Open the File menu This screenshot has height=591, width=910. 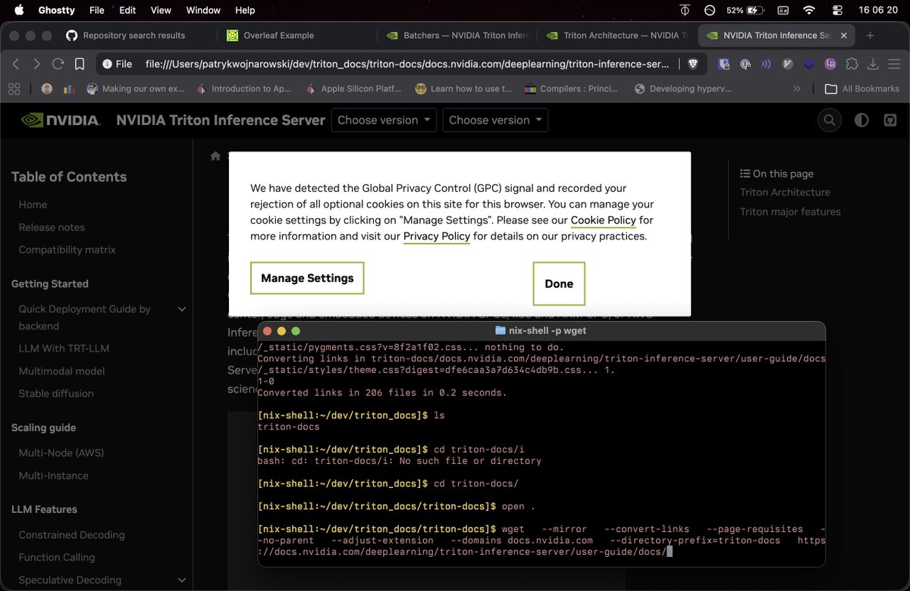[x=97, y=10]
